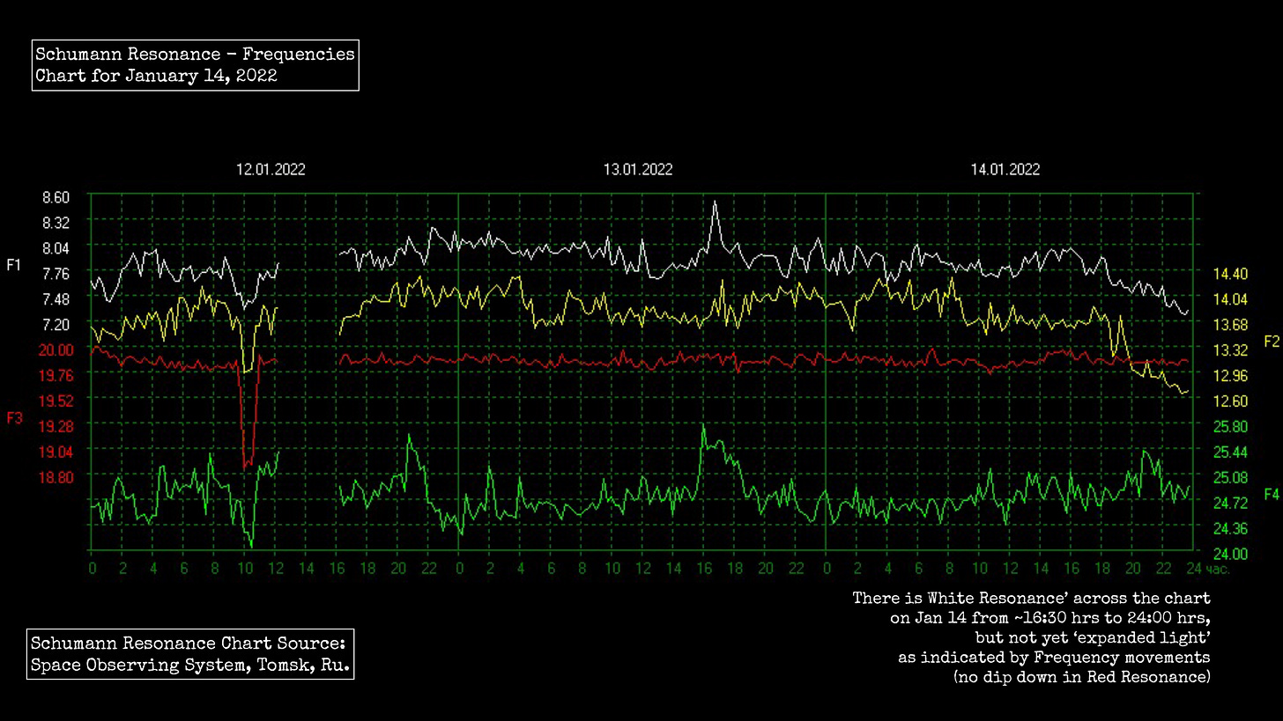Click the yellow 13.68 scale value
The height and width of the screenshot is (721, 1283).
(1230, 325)
